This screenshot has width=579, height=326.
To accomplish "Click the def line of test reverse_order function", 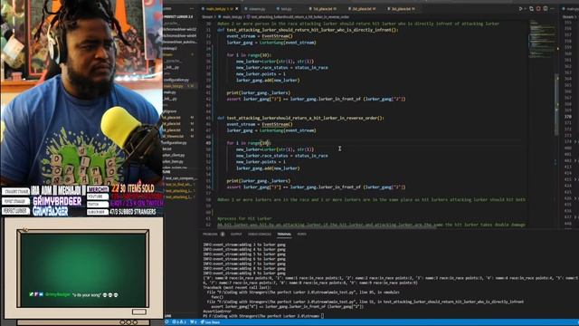I will [300, 118].
